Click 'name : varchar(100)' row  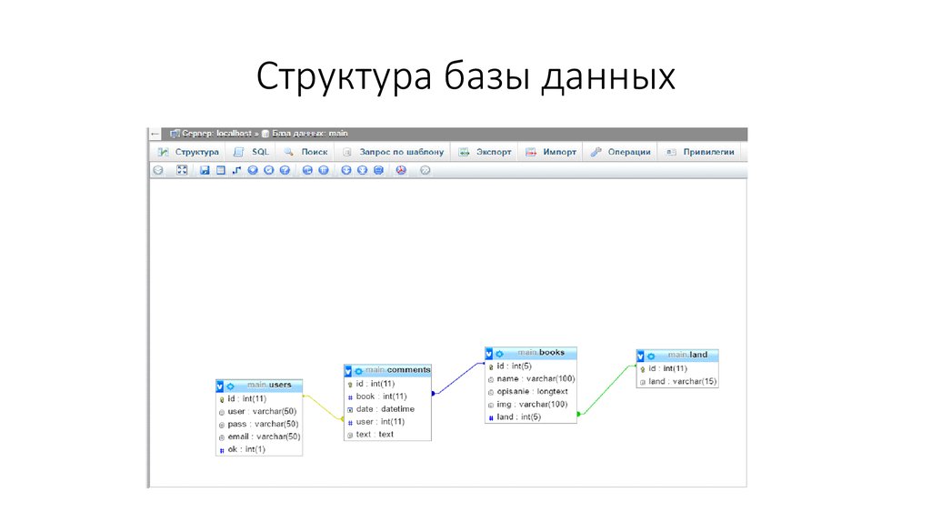click(x=531, y=379)
